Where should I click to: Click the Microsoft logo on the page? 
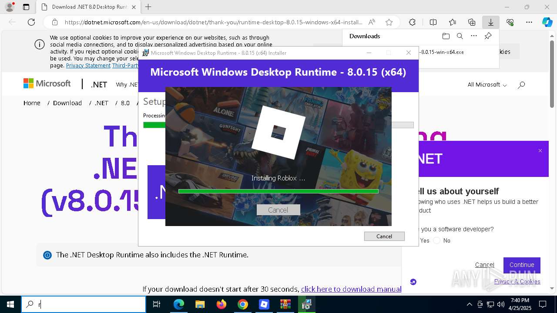pos(47,83)
